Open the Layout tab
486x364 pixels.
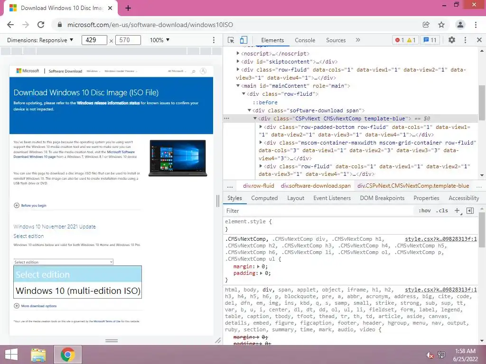click(296, 198)
